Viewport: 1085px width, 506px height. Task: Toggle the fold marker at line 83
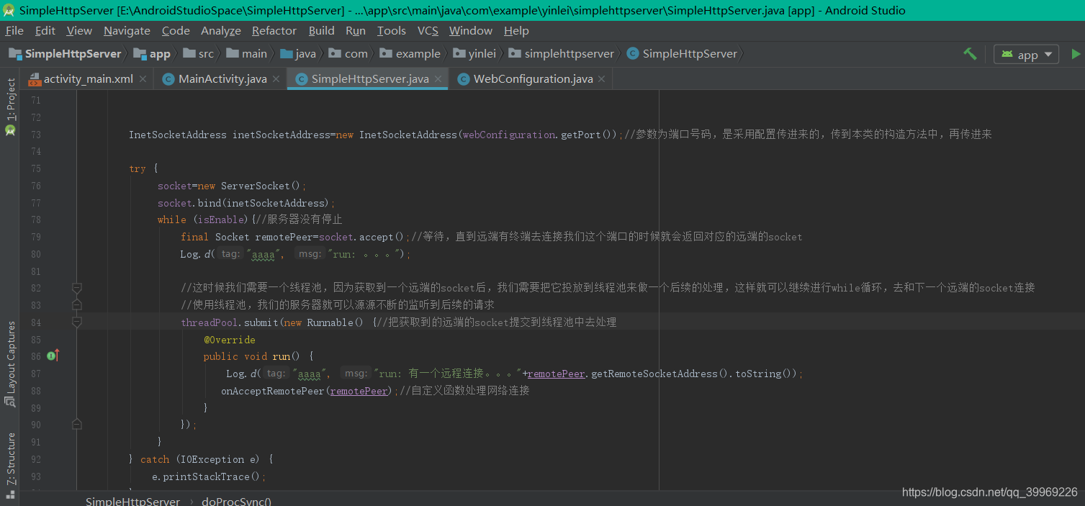click(x=77, y=305)
